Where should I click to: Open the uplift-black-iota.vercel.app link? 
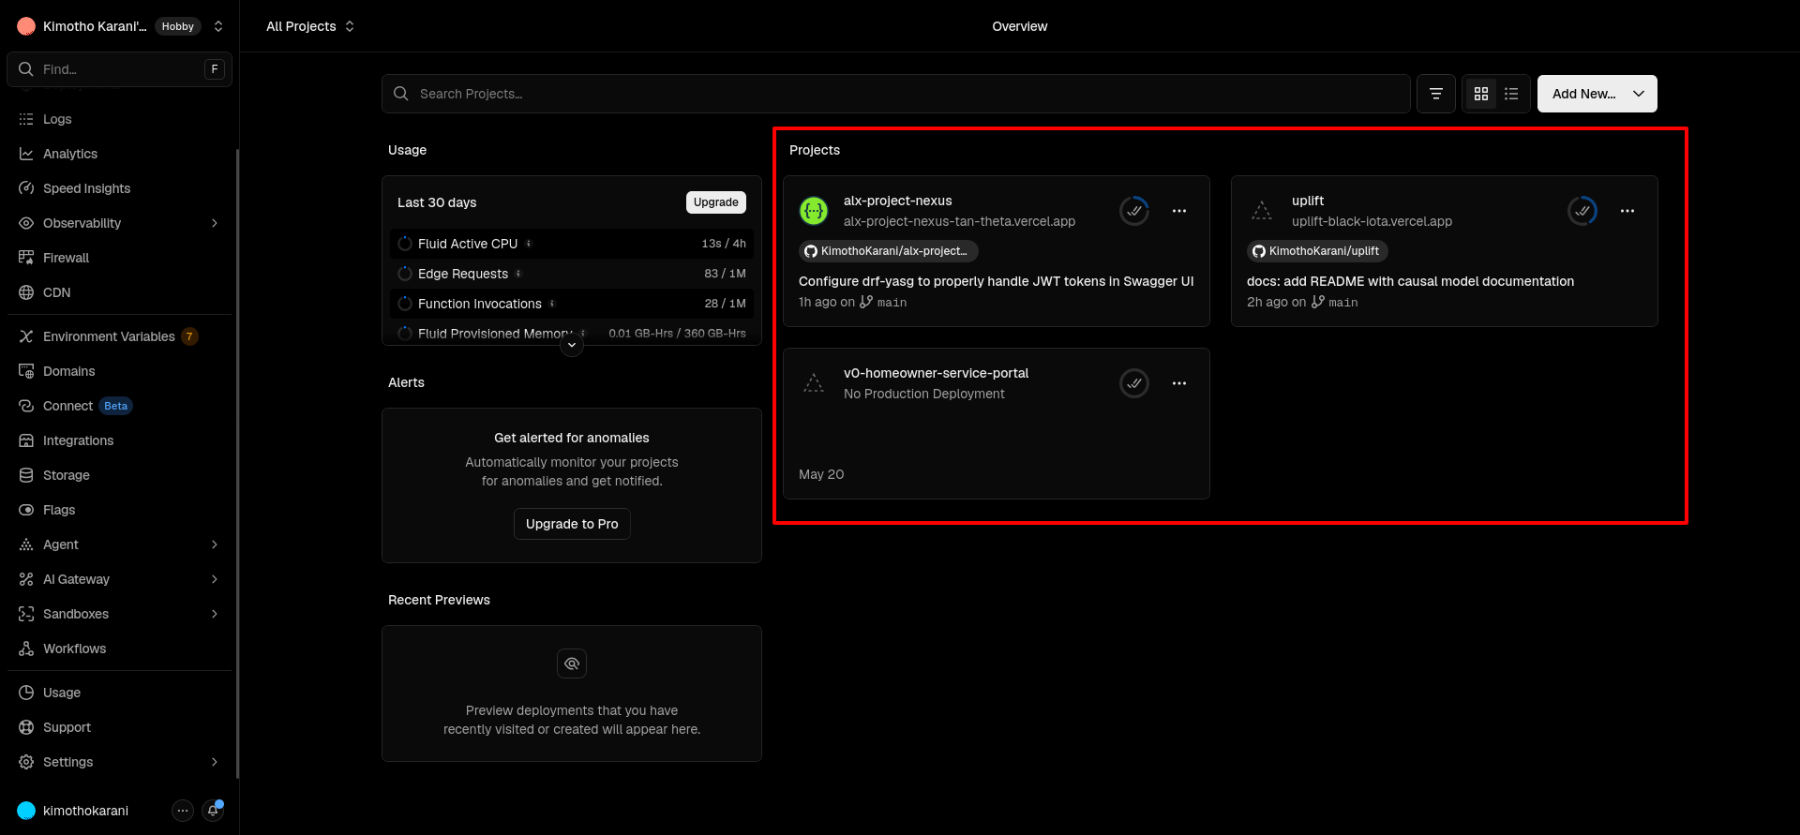pos(1372,221)
